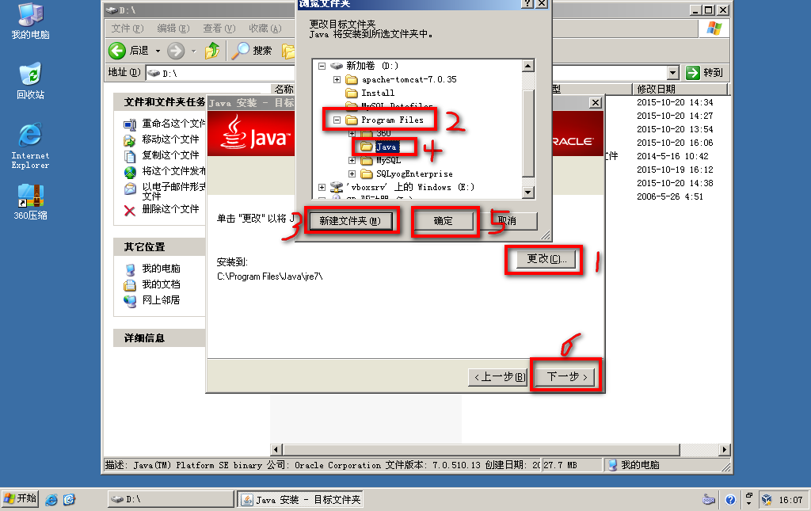Click the date 2015-10-20 14:34
This screenshot has width=811, height=511.
pyautogui.click(x=675, y=102)
